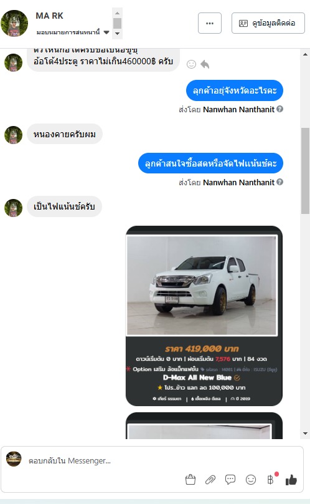The height and width of the screenshot is (504, 310).
Task: Attach a file with paperclip icon
Action: (x=210, y=480)
